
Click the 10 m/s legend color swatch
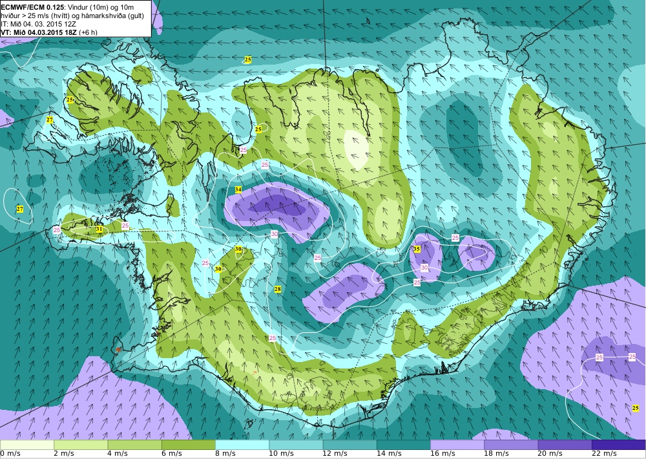click(x=296, y=445)
